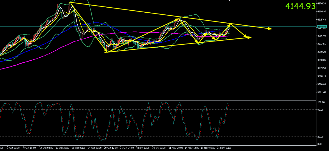The width and height of the screenshot is (329, 151).
Task: Click arrowhead of the upper descending trendline
Action: point(270,28)
